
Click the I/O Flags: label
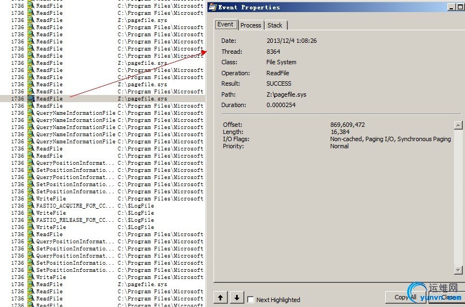236,139
